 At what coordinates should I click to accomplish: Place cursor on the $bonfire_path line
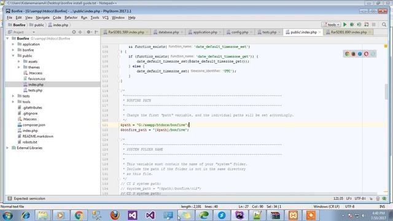(x=154, y=130)
